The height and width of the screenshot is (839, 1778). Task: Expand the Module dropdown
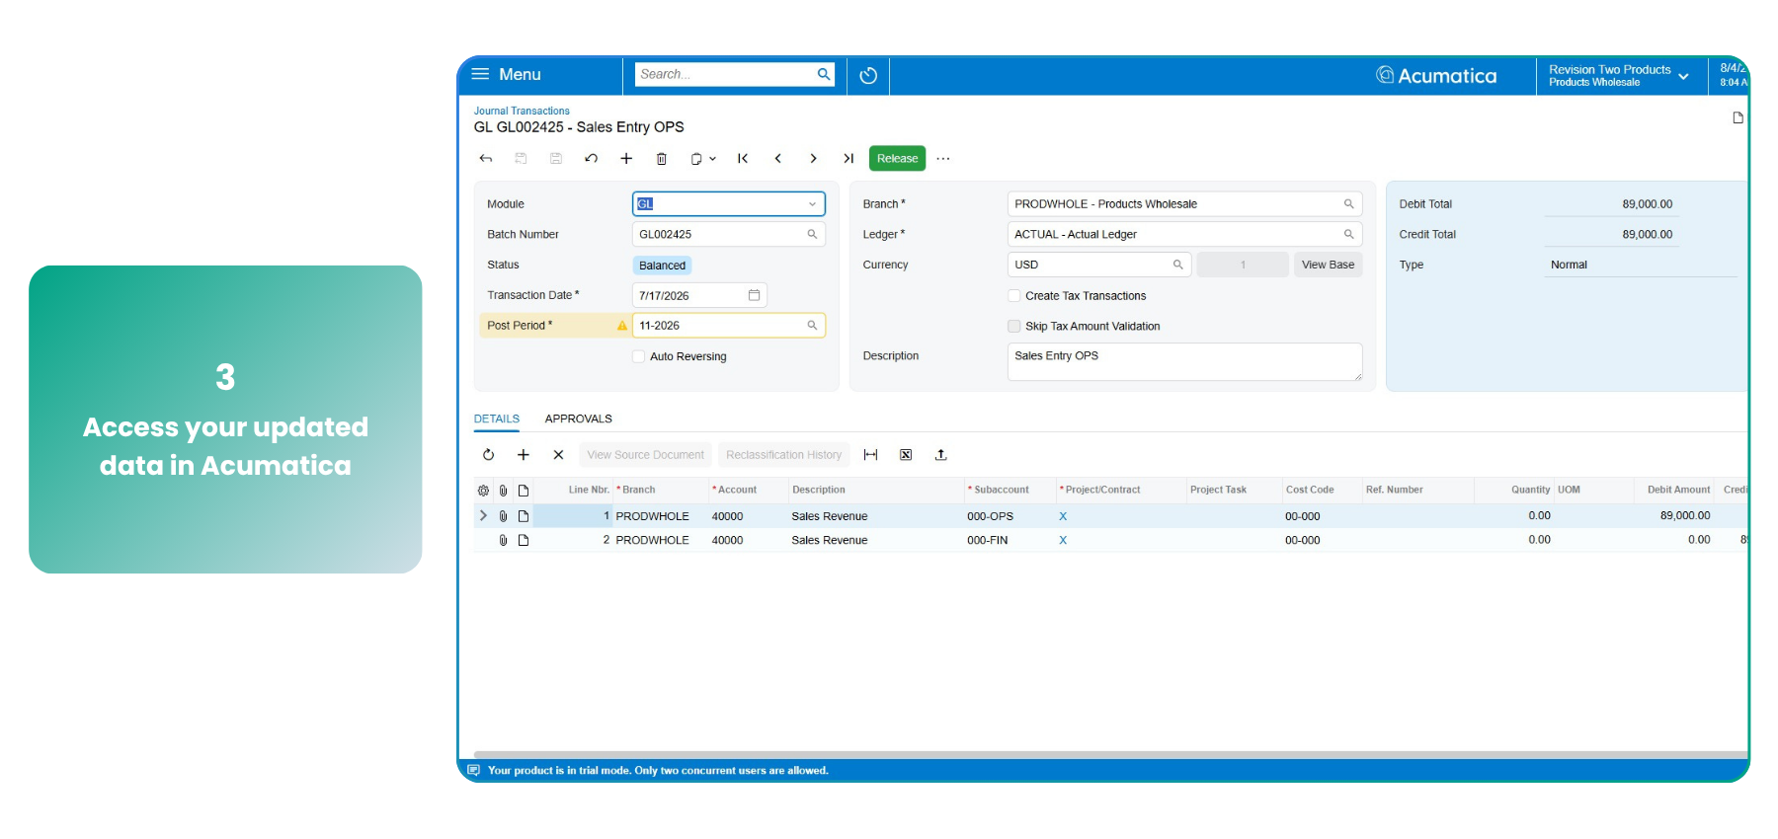click(812, 204)
